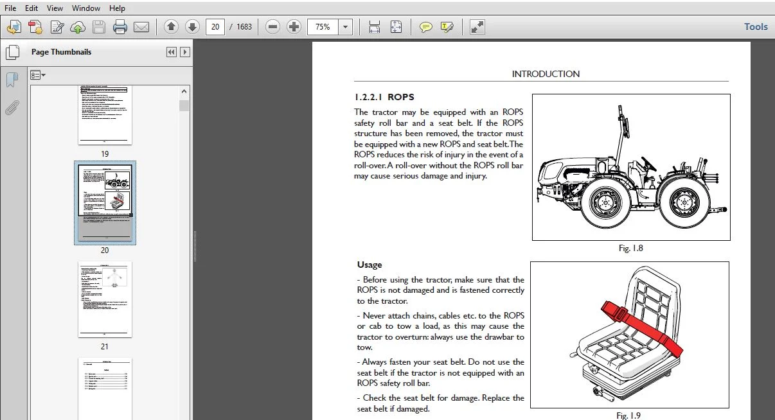The height and width of the screenshot is (420, 775).
Task: Open the Edit menu
Action: [31, 8]
